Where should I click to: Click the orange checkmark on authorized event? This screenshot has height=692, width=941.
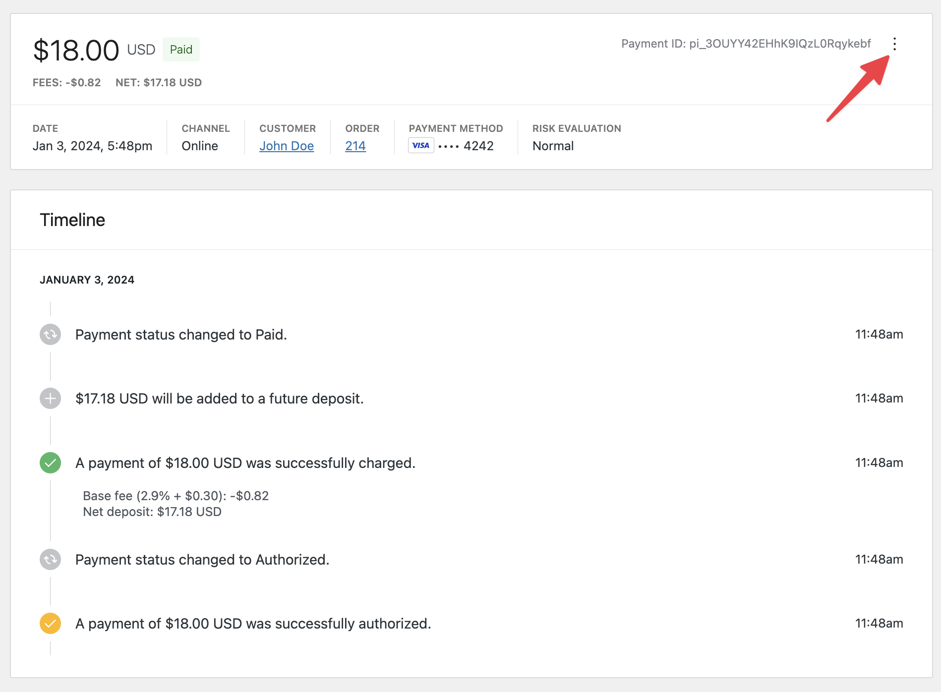(50, 623)
